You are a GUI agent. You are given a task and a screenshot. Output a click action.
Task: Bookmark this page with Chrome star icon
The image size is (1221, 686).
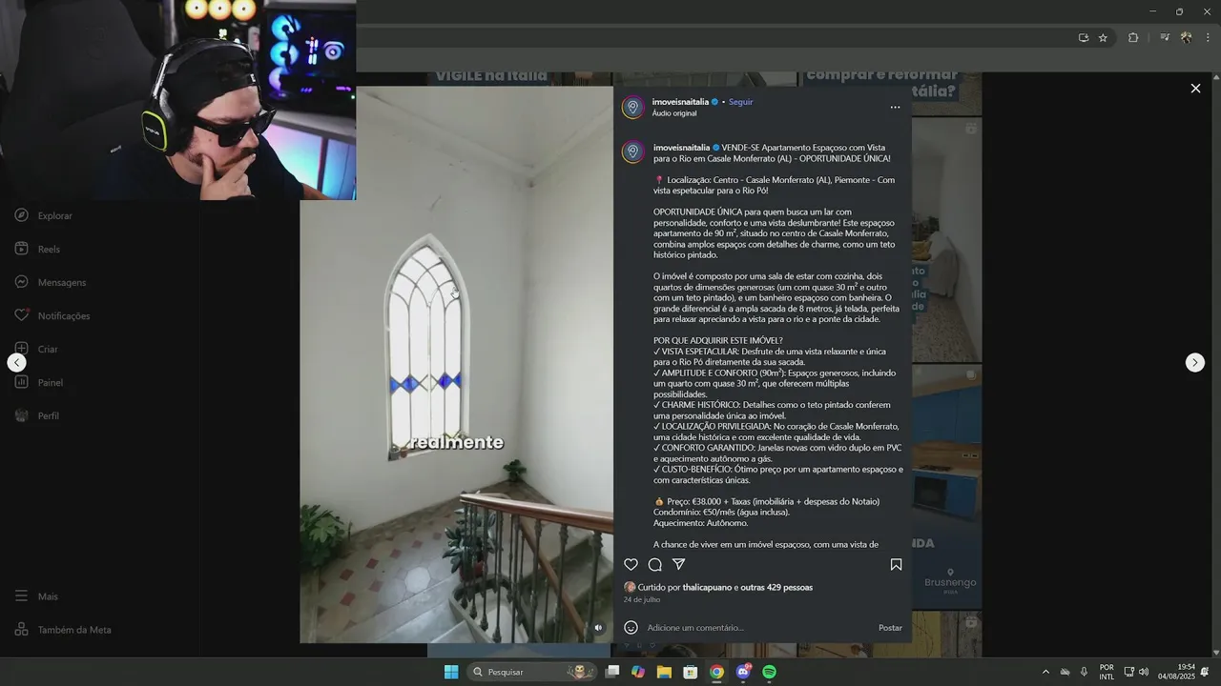coord(1103,38)
